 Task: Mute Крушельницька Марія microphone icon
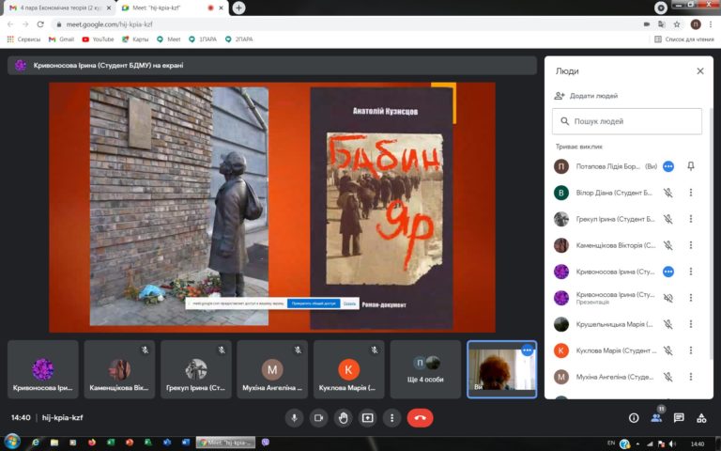tap(668, 324)
